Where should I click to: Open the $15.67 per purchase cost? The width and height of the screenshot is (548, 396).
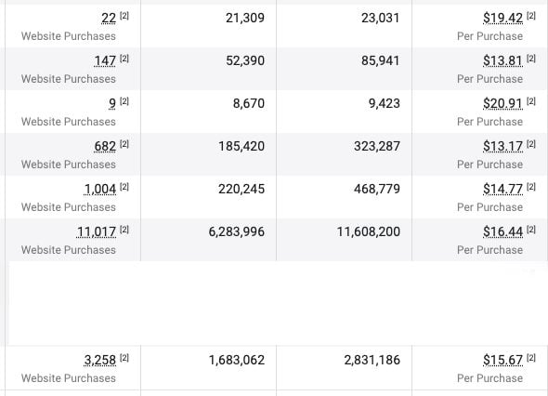coord(502,360)
